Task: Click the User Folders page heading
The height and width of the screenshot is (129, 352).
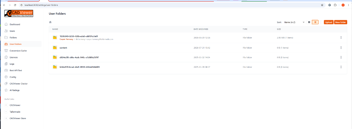Action: 57,14
